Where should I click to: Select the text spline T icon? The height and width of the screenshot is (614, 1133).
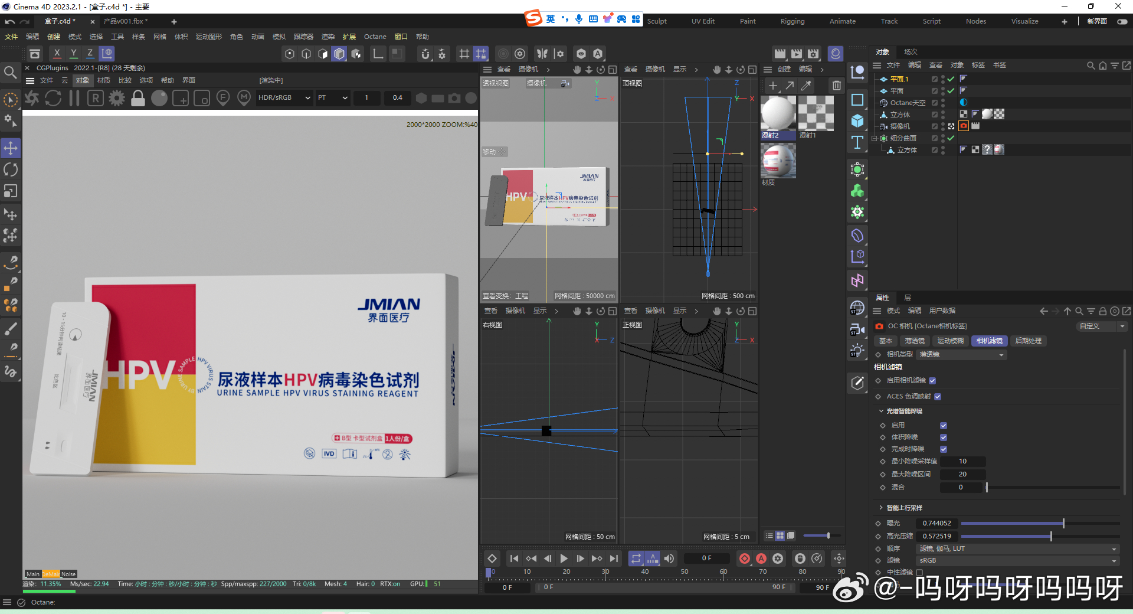857,142
